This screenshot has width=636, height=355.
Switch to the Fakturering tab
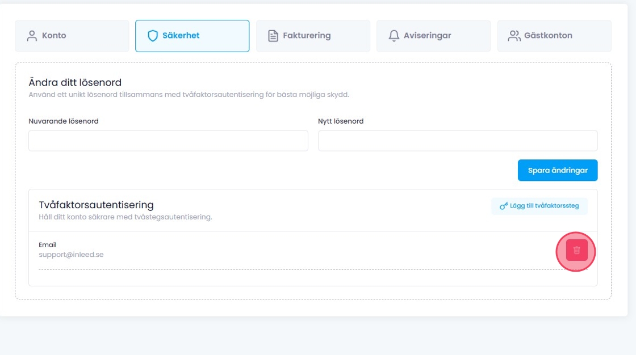pos(313,36)
